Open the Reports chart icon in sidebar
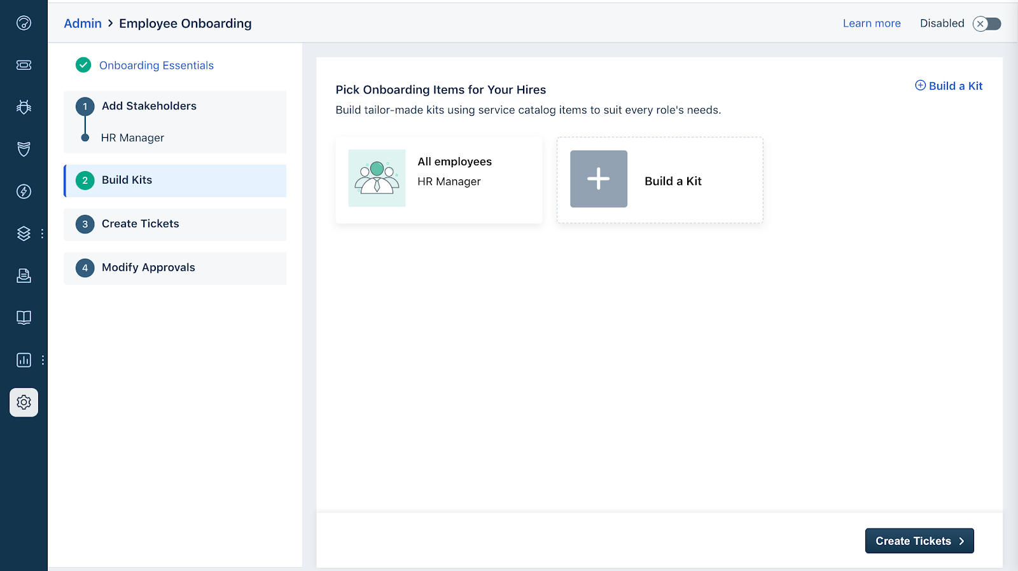Viewport: 1018px width, 571px height. pos(24,360)
